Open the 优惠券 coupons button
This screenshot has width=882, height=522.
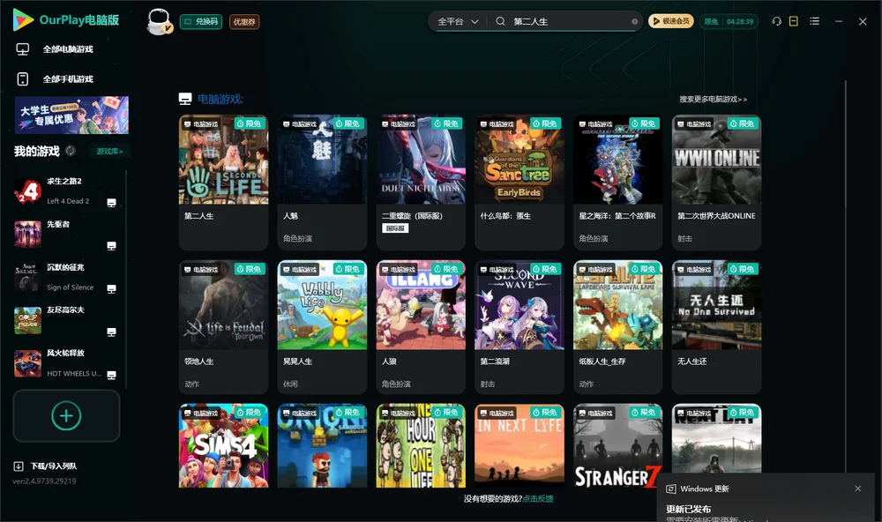tap(244, 22)
